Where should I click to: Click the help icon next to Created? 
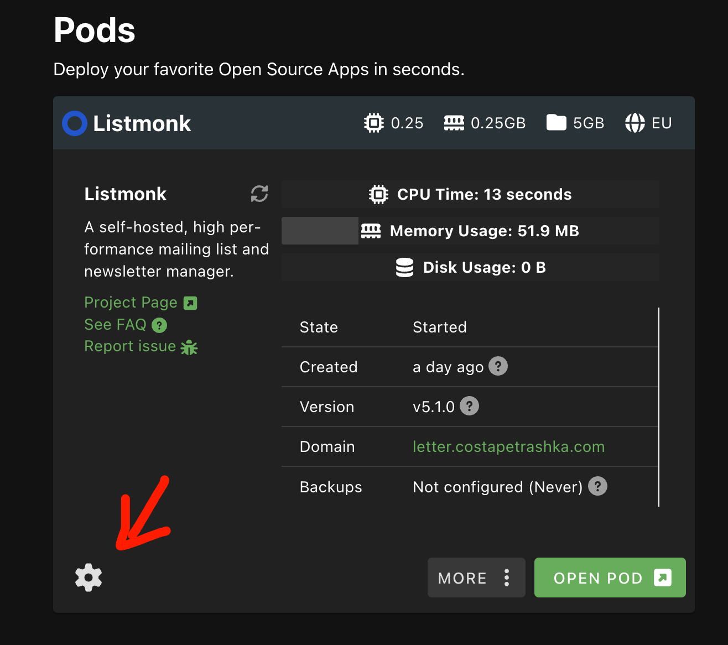click(498, 366)
